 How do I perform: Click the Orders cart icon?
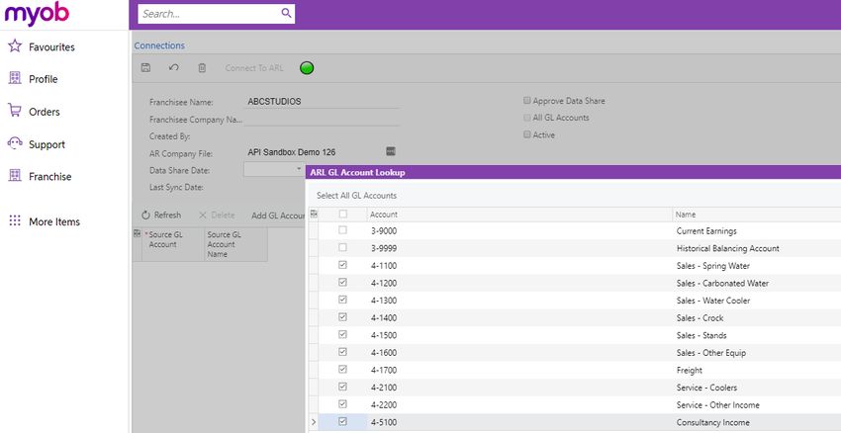tap(15, 111)
